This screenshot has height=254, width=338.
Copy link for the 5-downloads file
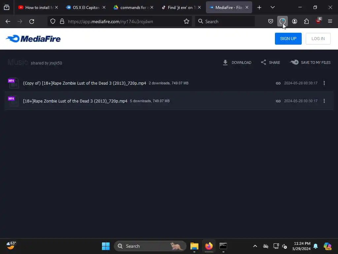tap(278, 101)
